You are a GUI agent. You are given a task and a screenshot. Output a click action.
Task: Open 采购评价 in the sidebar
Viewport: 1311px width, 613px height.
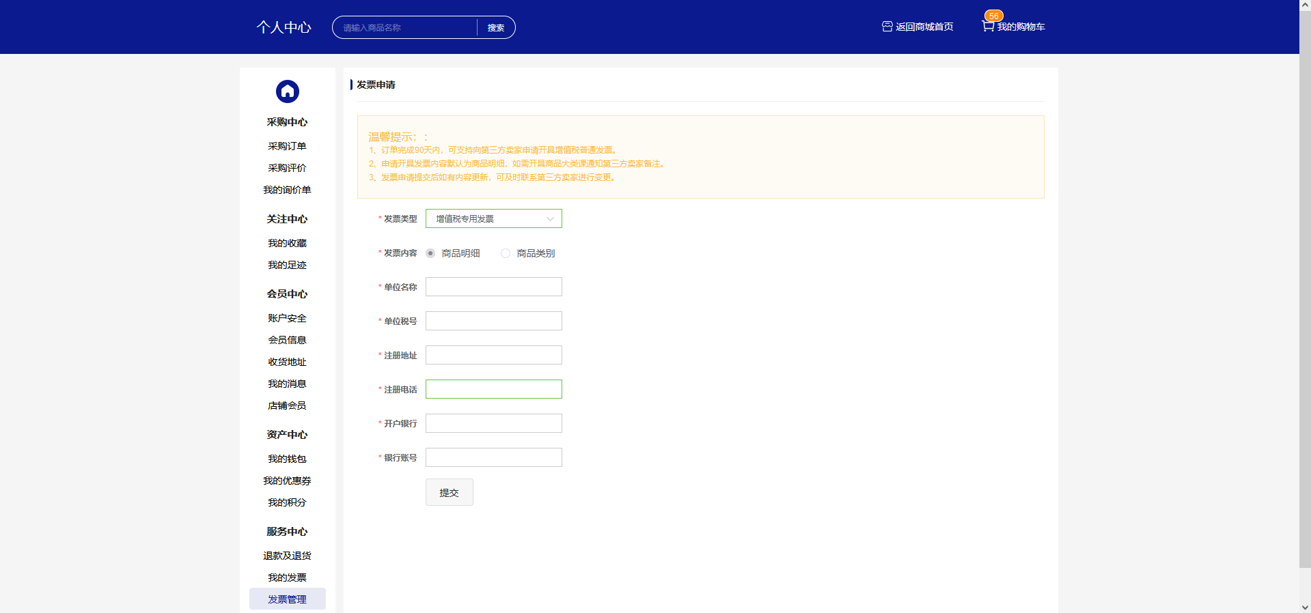coord(287,168)
